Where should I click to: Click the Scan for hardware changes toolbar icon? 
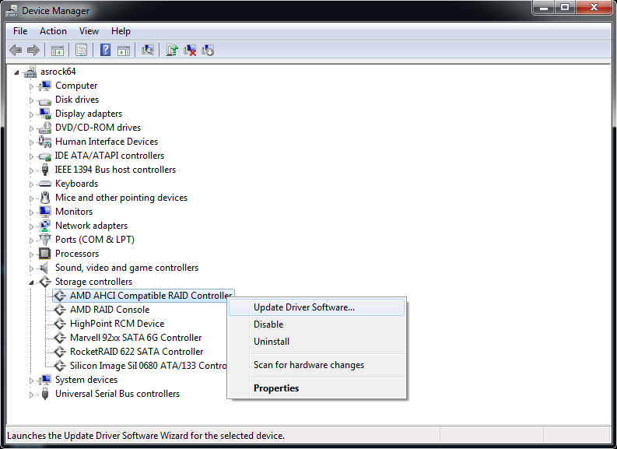click(x=148, y=50)
